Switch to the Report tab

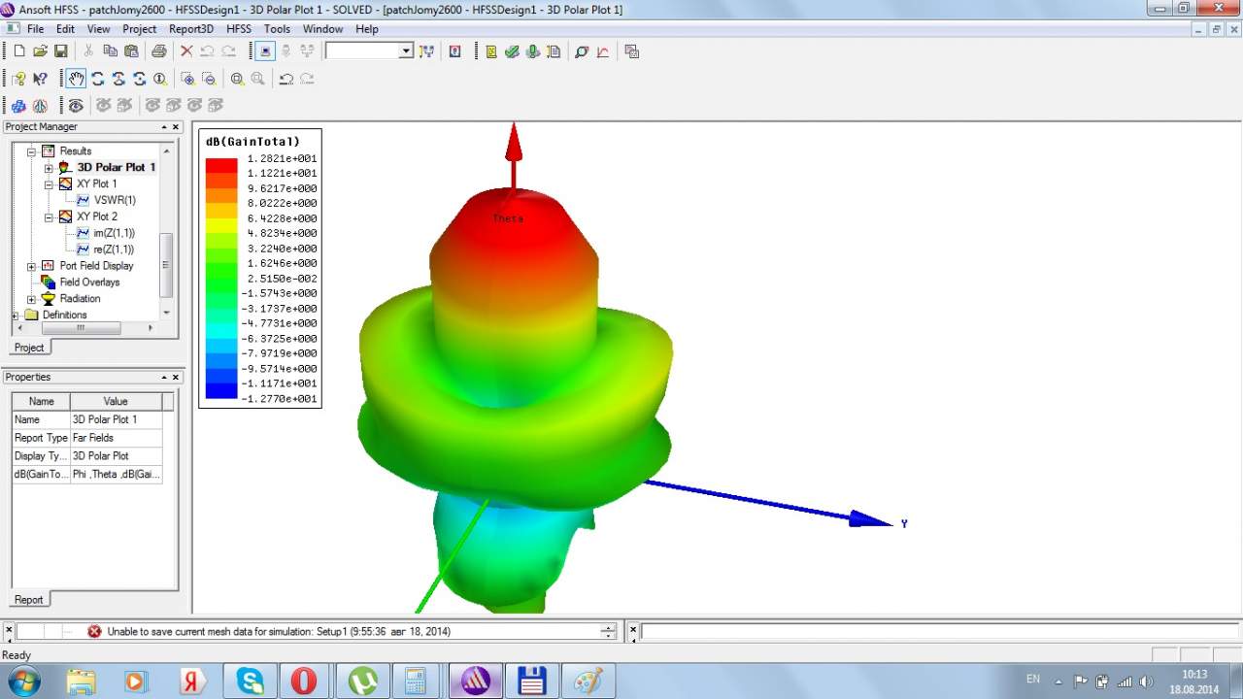point(28,599)
